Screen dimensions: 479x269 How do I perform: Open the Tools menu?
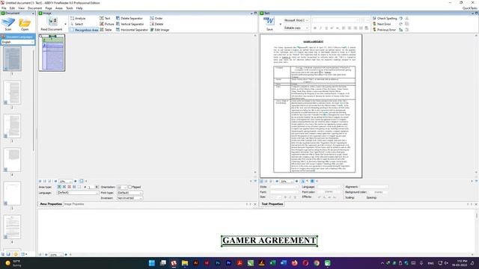pyautogui.click(x=70, y=8)
